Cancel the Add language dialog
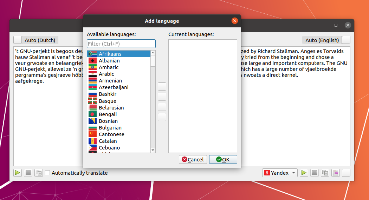The height and width of the screenshot is (200, 369). click(193, 159)
